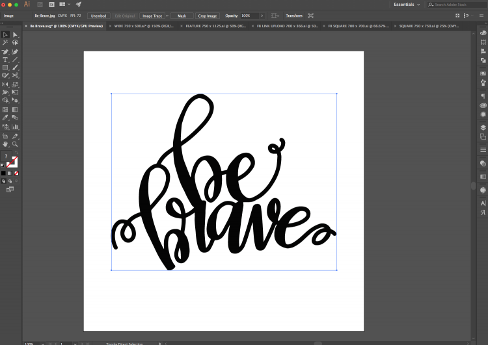Change screen mode button

click(x=10, y=189)
